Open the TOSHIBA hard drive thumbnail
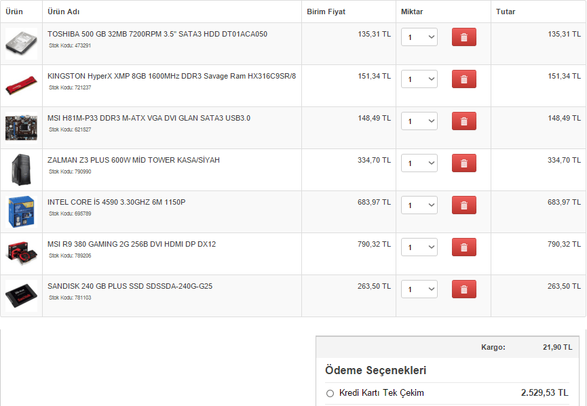Screen dimensions: 587x406 [x=21, y=44]
